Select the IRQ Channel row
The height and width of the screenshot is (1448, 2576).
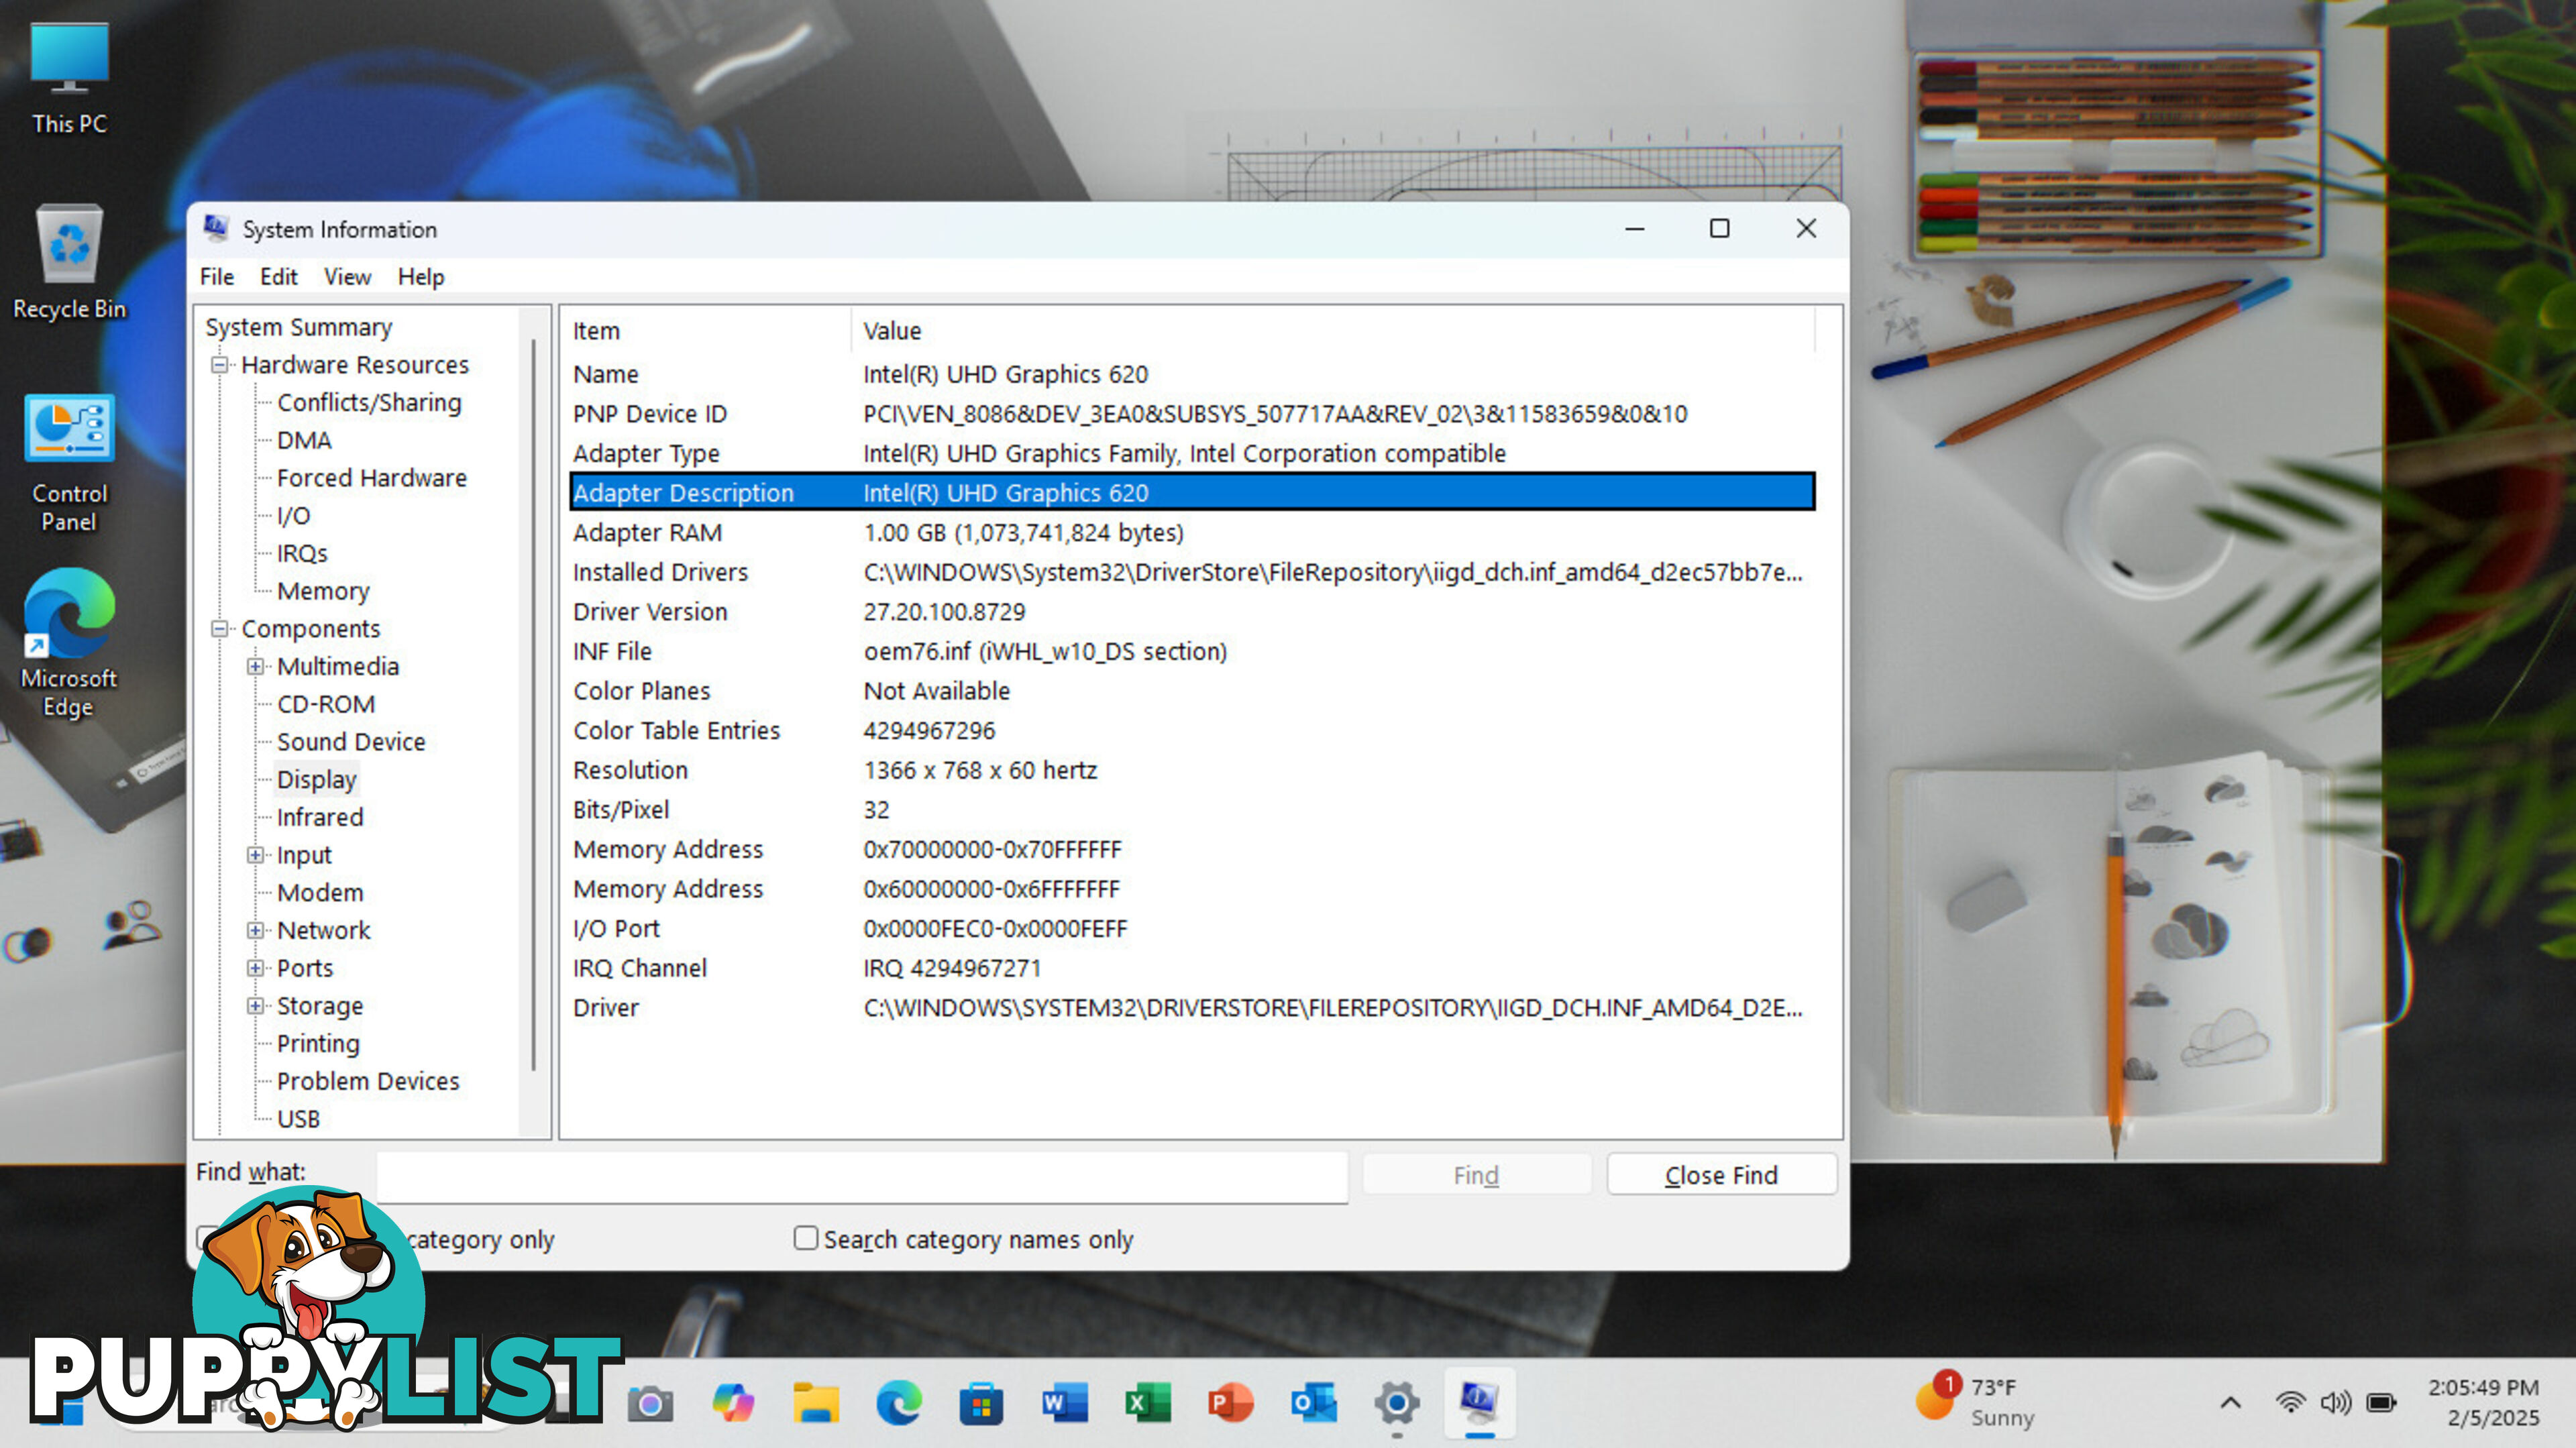[x=1192, y=969]
